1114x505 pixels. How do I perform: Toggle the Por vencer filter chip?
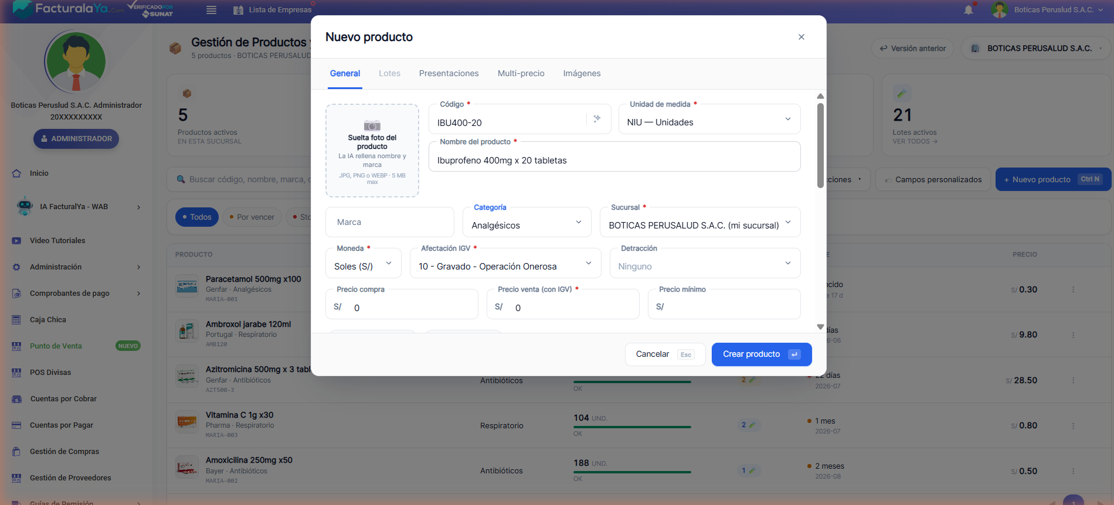(252, 217)
